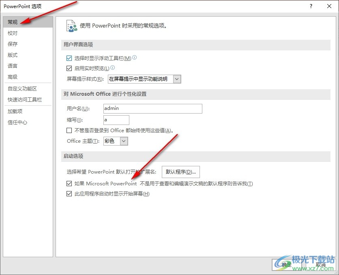
Task: Click the help question mark button
Action: 311,6
